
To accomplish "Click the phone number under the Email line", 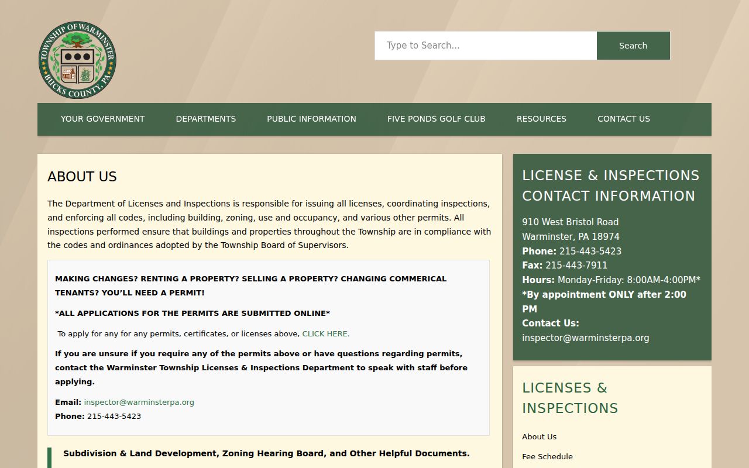I will pyautogui.click(x=114, y=417).
